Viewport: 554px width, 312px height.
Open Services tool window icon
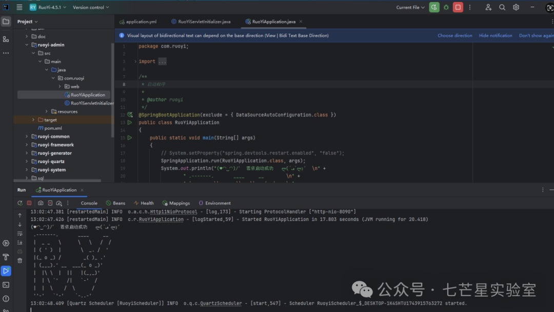coord(6,243)
